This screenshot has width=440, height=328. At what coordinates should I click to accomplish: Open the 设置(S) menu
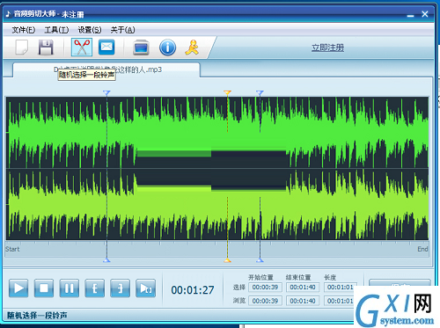point(90,30)
